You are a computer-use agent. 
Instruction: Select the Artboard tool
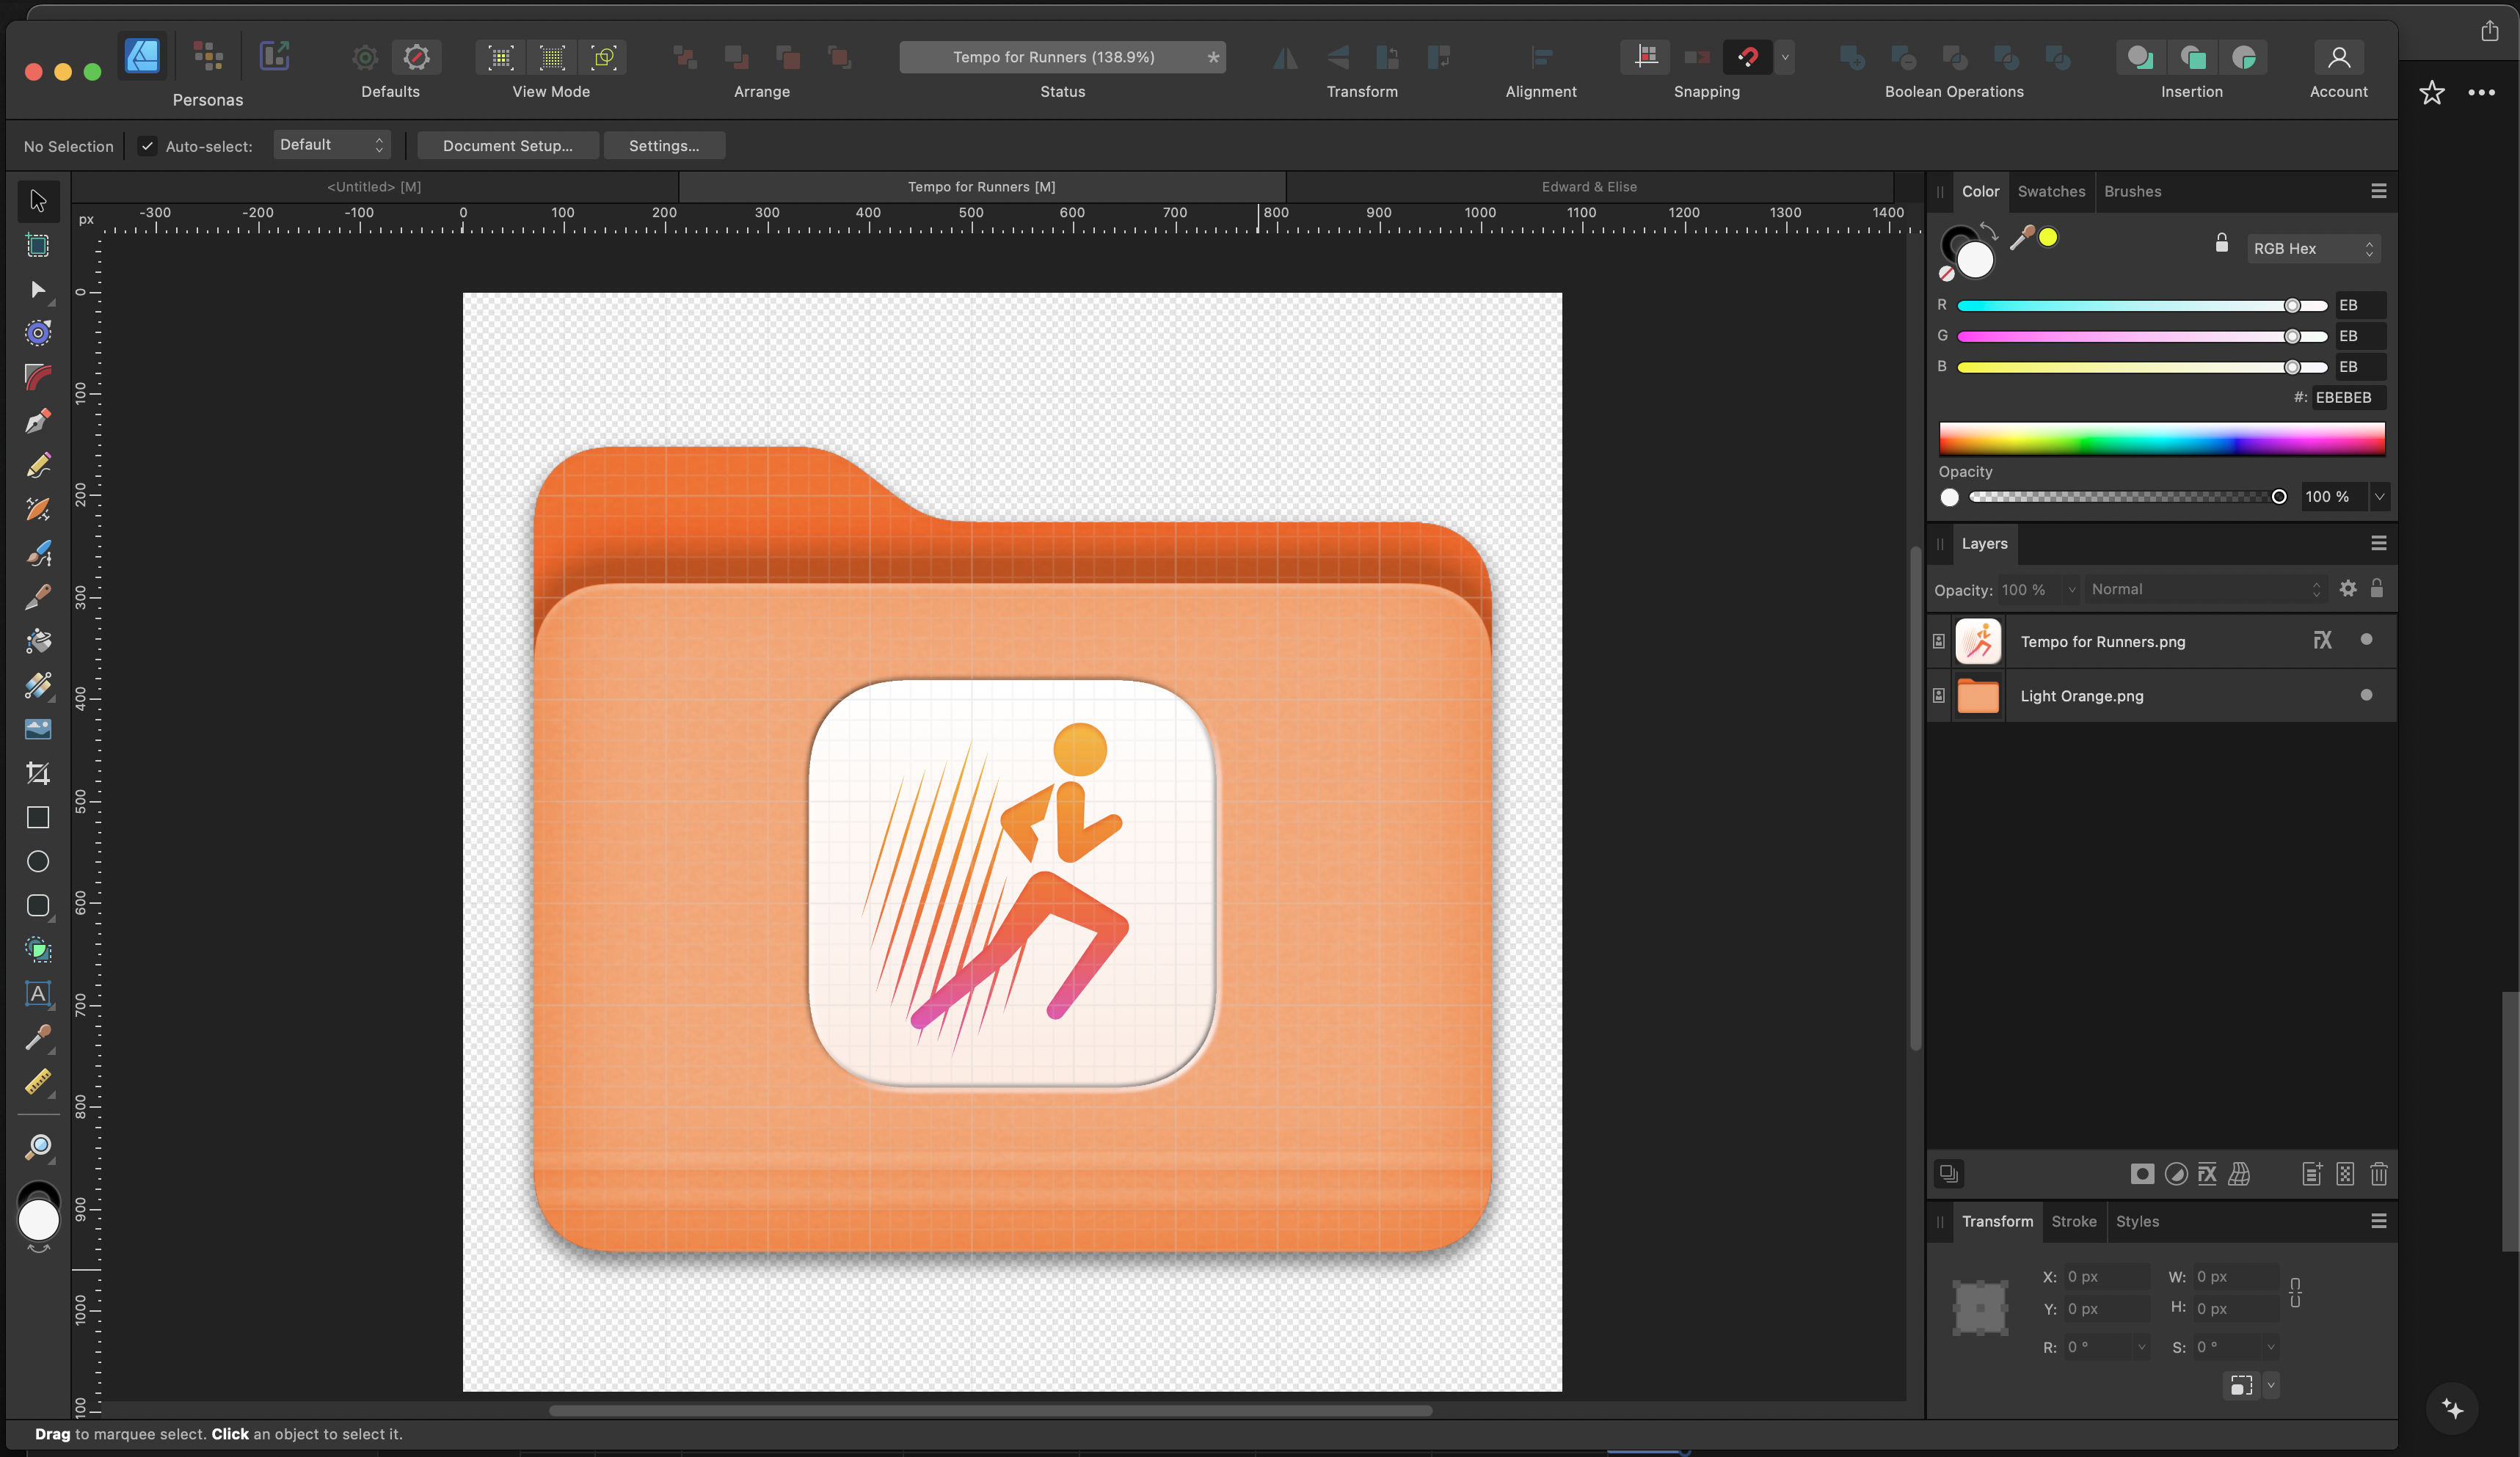[x=38, y=245]
